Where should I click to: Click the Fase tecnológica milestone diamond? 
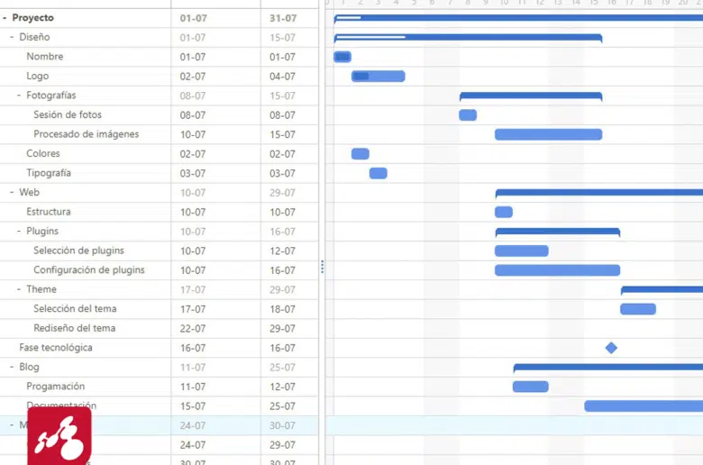[611, 348]
